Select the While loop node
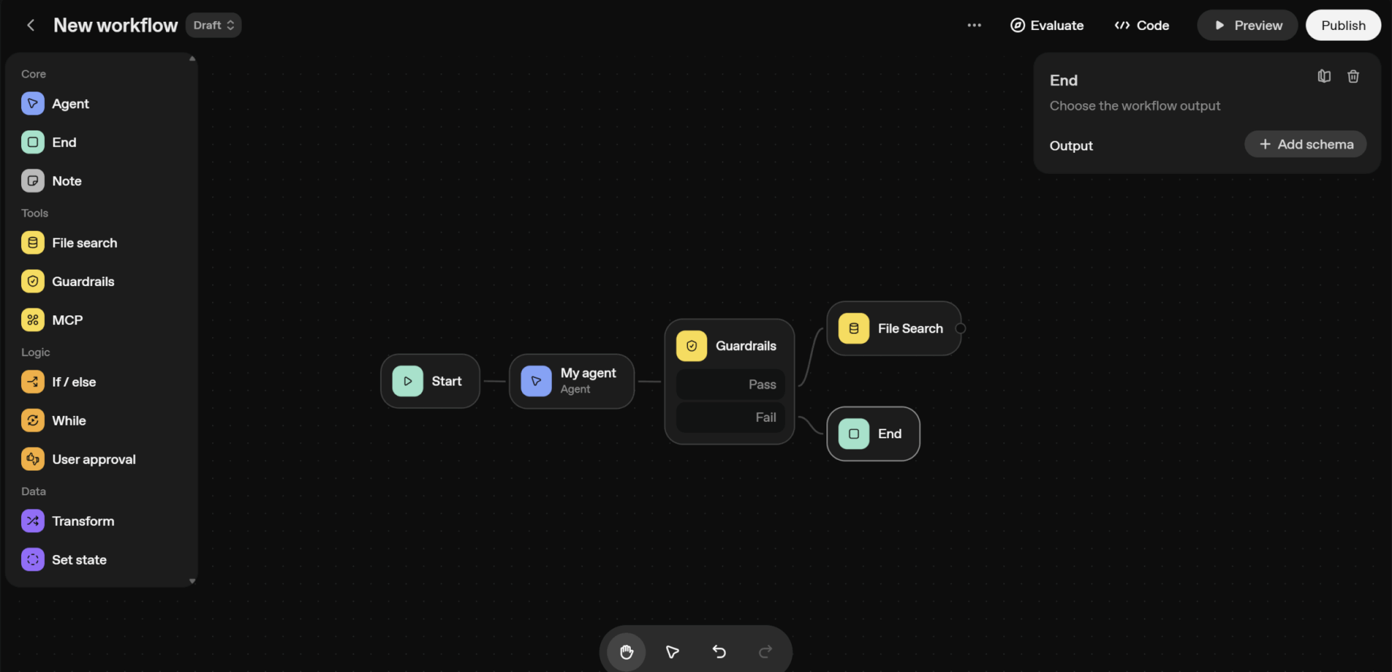 [x=69, y=421]
